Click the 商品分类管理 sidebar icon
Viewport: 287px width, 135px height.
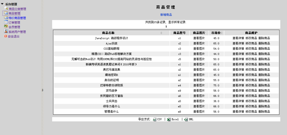6,8
